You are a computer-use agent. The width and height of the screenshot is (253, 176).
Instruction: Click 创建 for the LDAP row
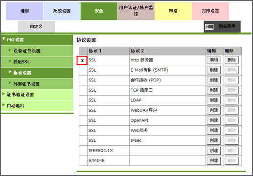coord(214,100)
